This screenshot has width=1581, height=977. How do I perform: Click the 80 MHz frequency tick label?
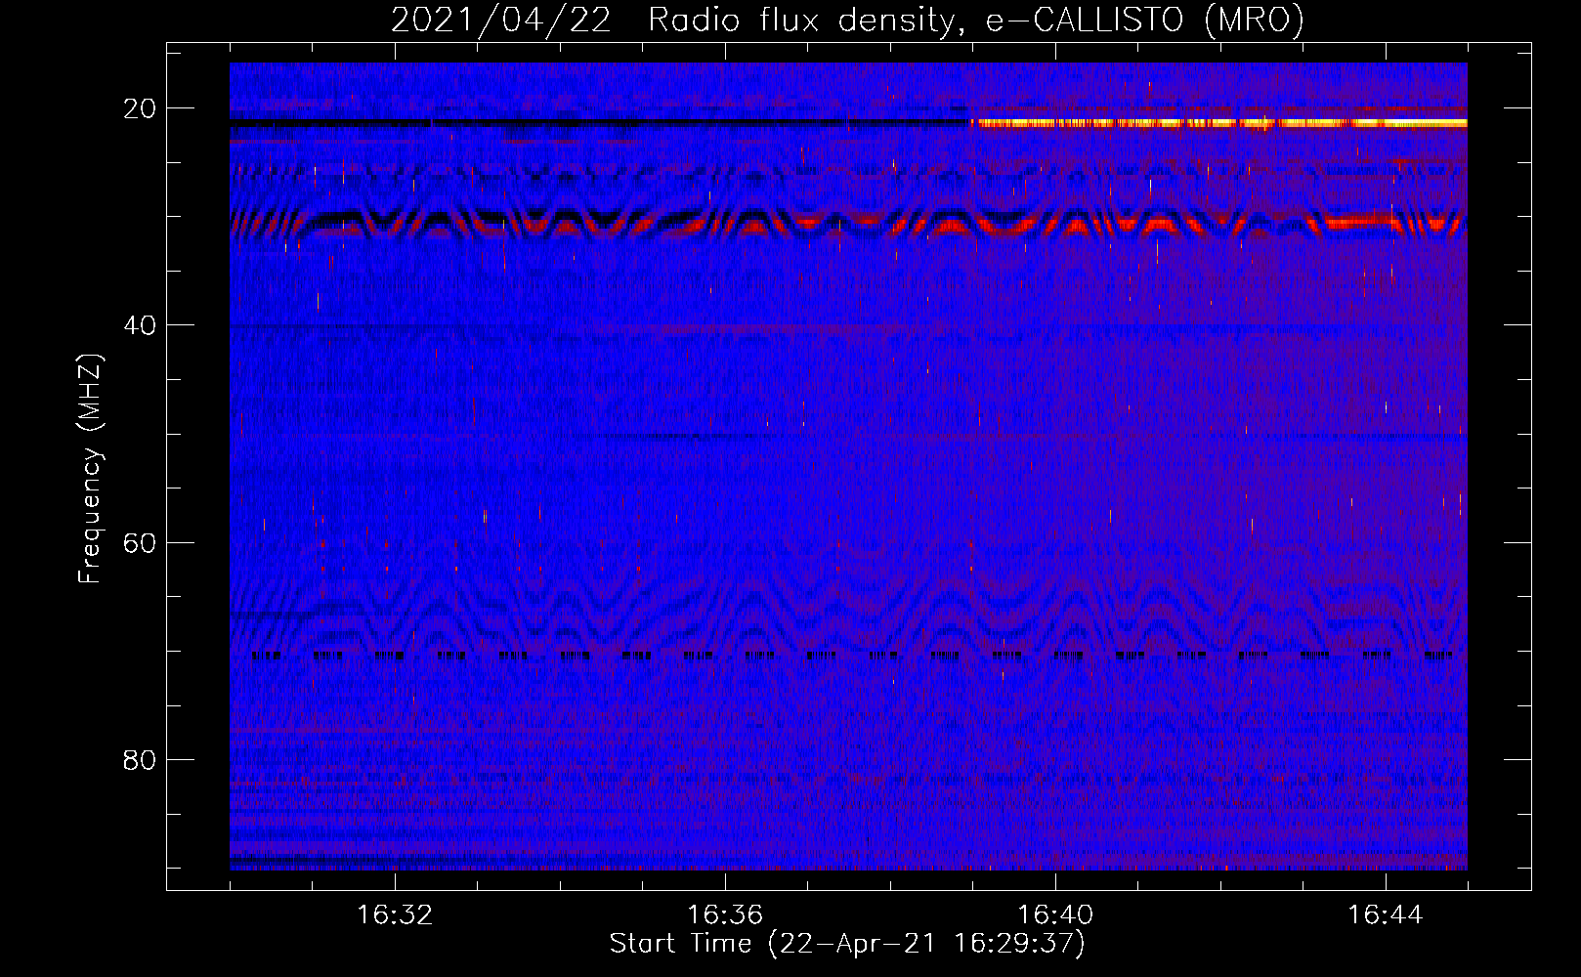pyautogui.click(x=140, y=760)
